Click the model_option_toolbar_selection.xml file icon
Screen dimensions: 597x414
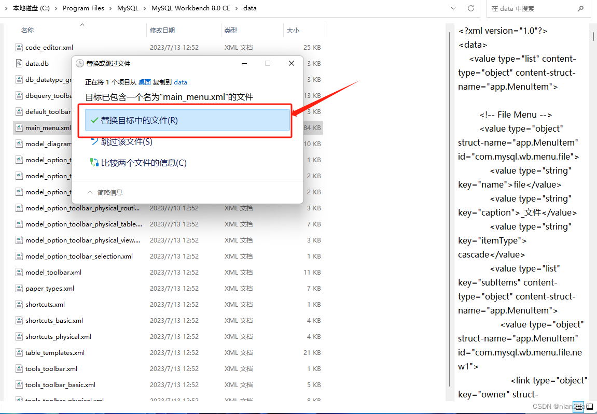[19, 256]
